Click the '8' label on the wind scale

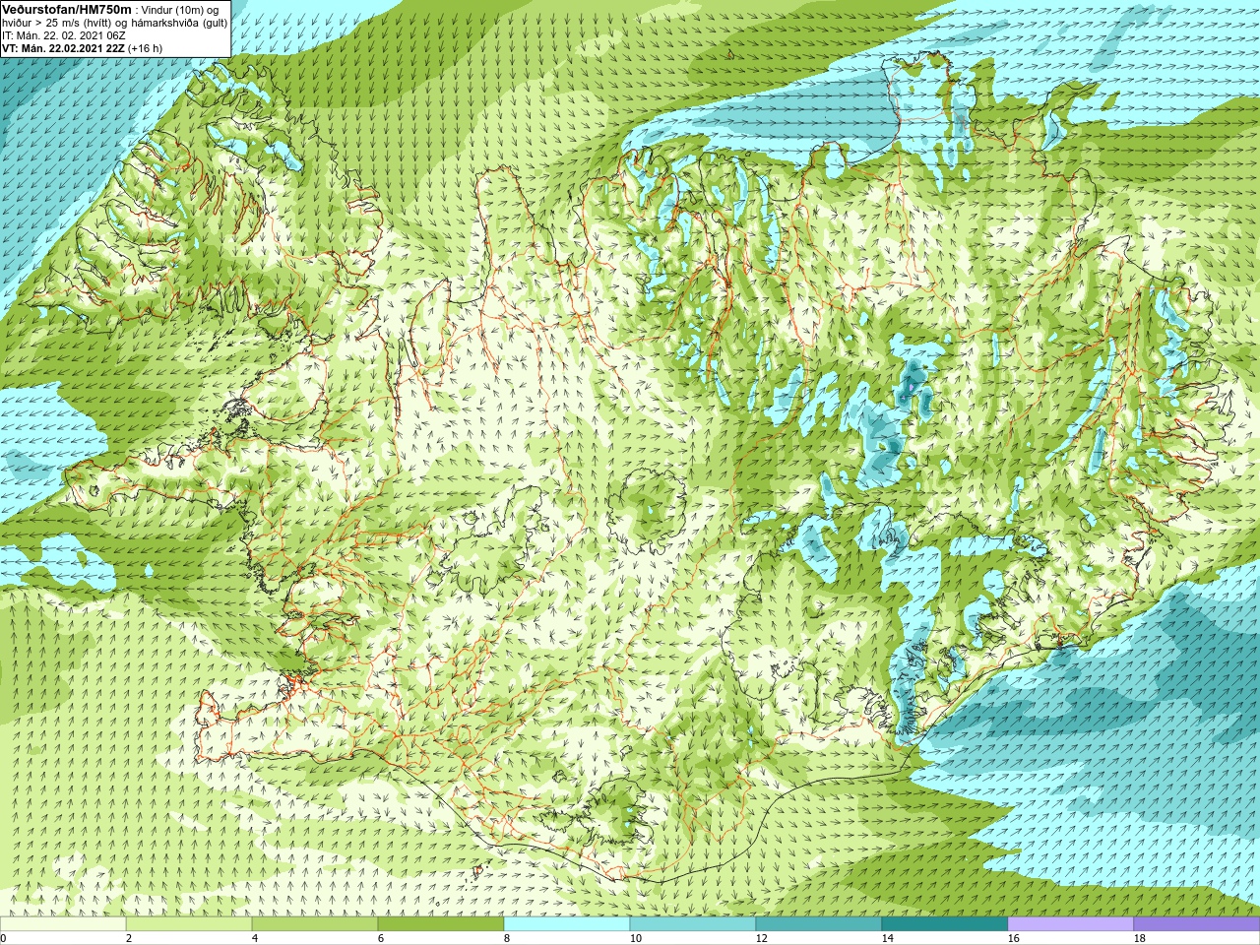[507, 938]
